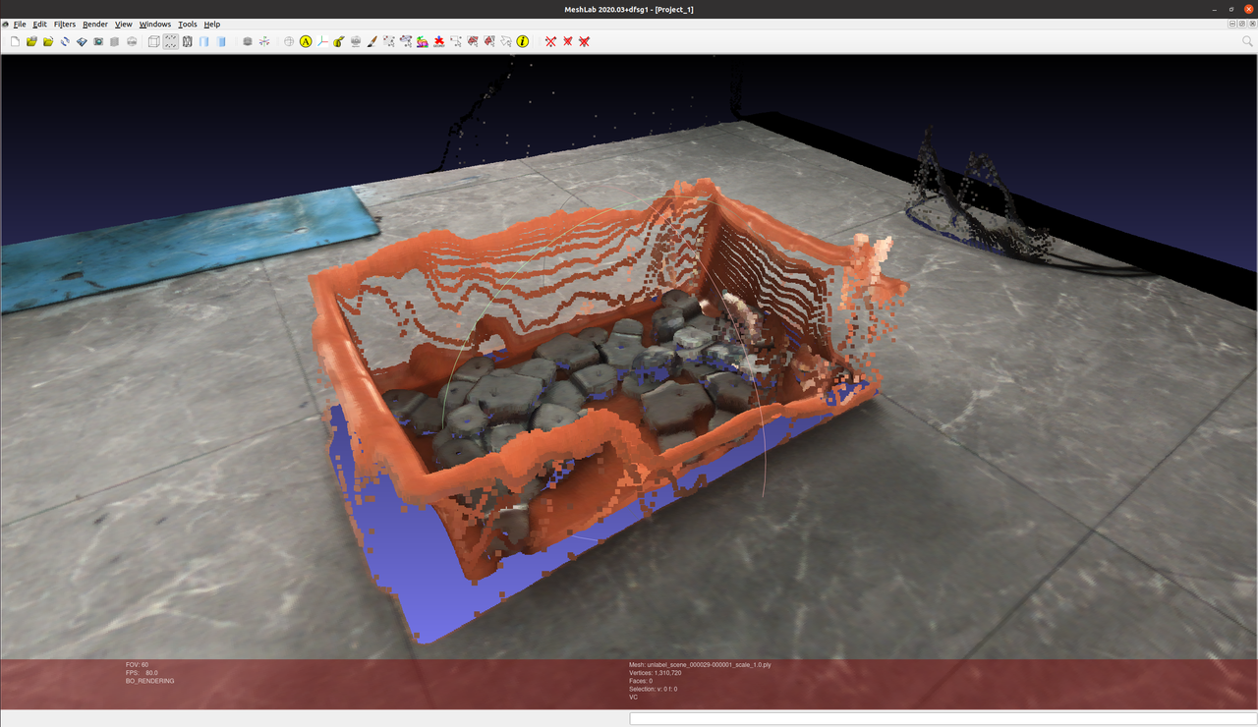This screenshot has height=727, width=1258.
Task: Click the Reload mesh icon
Action: tap(65, 41)
